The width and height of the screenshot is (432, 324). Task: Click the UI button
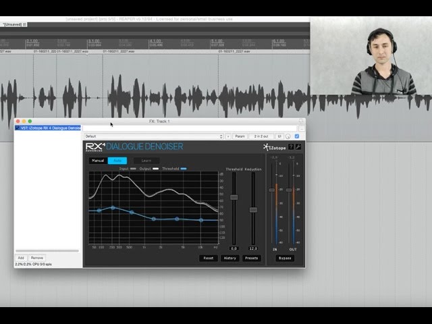point(279,136)
